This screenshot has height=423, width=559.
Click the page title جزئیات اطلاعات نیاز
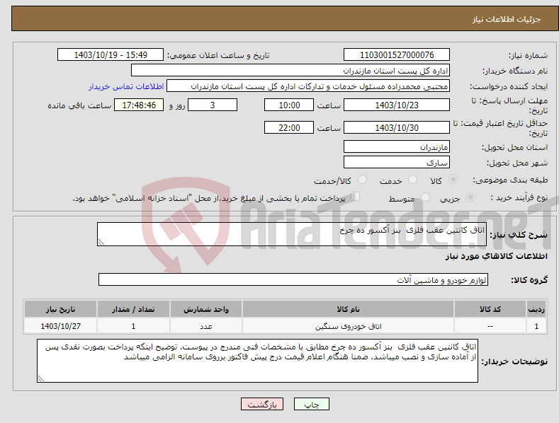click(507, 19)
